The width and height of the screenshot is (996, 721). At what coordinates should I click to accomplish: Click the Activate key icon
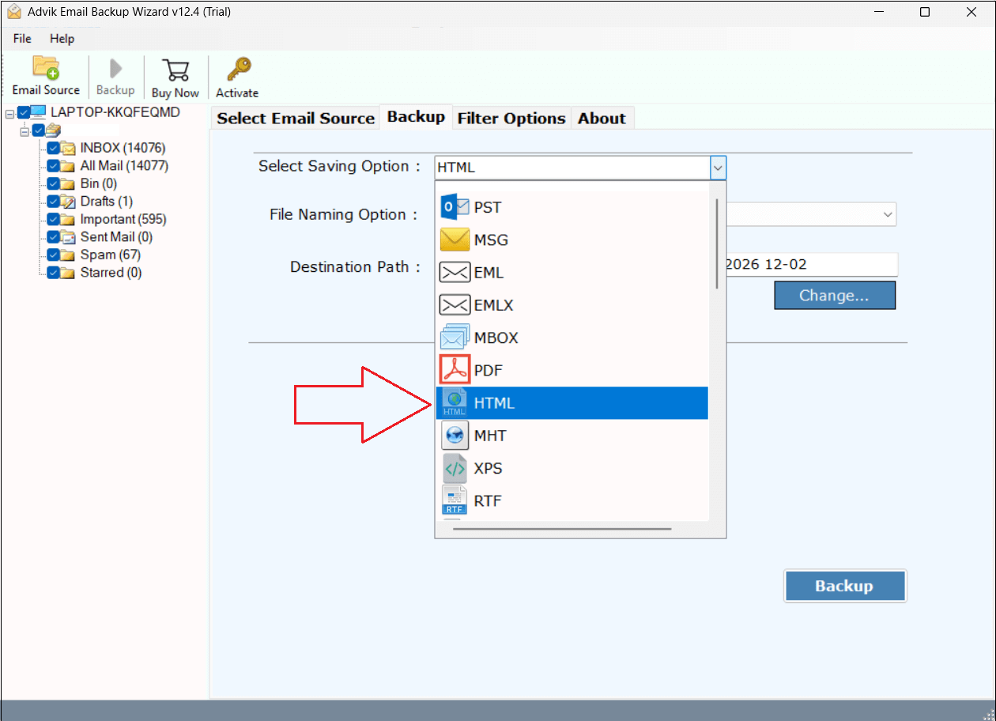238,70
